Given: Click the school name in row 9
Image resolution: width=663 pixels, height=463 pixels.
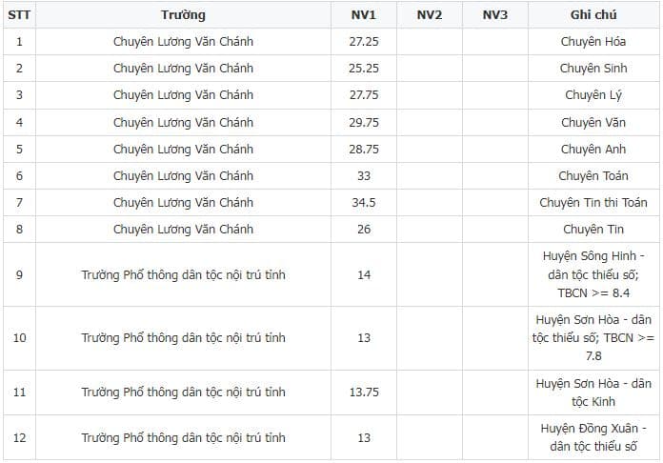Looking at the screenshot, I should [183, 275].
